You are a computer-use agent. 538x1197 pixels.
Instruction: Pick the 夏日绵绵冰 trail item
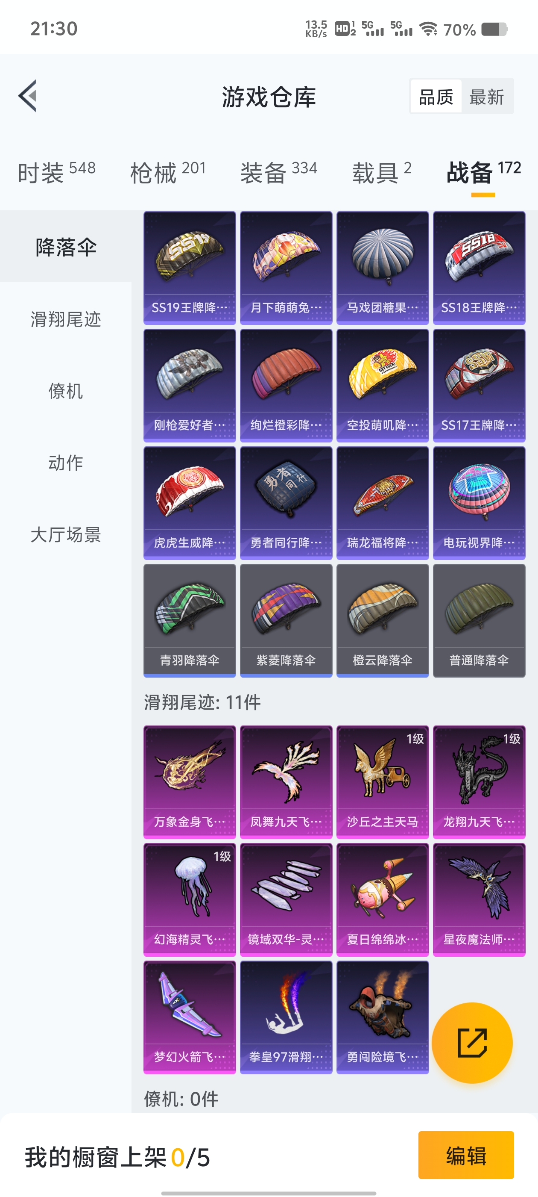pyautogui.click(x=383, y=899)
